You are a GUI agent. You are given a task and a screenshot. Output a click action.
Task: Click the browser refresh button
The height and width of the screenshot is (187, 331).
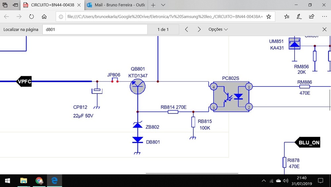coord(31,17)
